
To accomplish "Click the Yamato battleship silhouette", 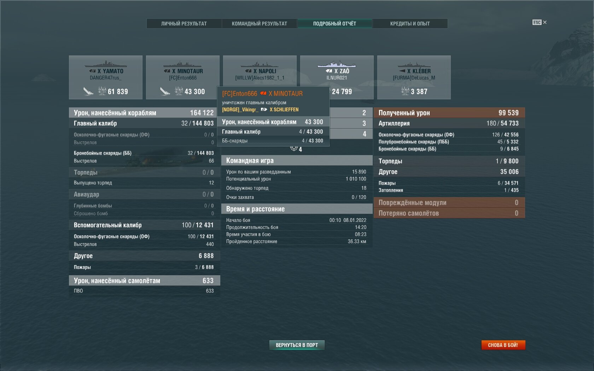I will click(106, 64).
